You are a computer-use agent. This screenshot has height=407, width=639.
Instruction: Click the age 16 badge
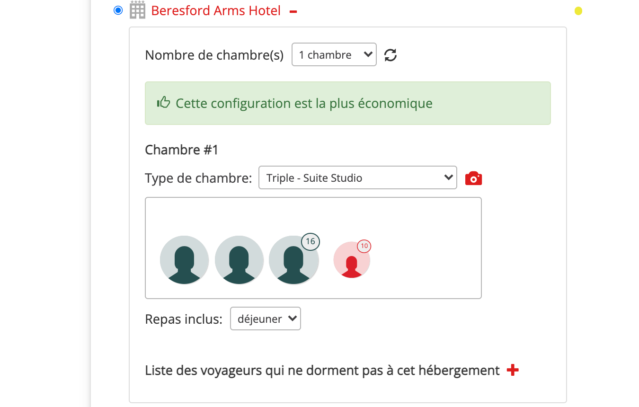coord(310,241)
